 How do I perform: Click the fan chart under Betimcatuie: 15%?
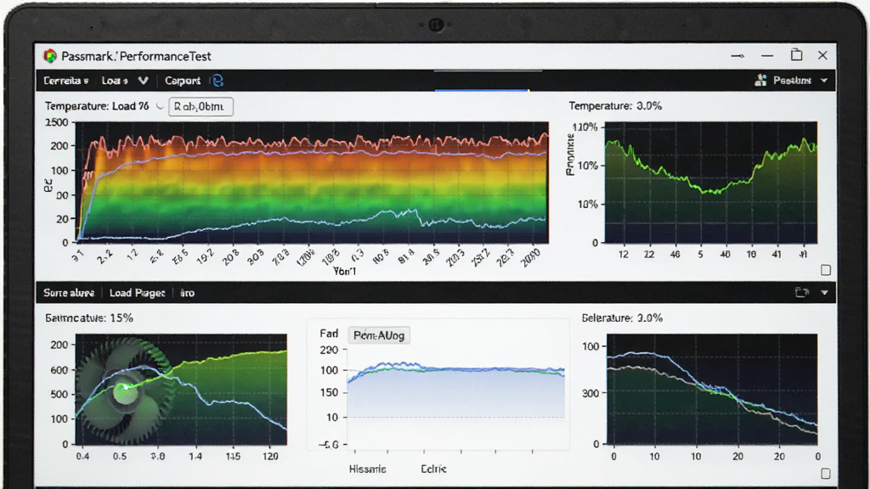click(181, 389)
